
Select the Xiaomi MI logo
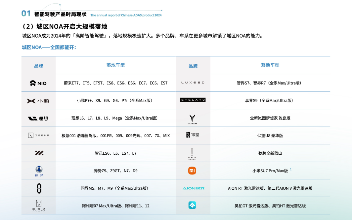(193, 171)
